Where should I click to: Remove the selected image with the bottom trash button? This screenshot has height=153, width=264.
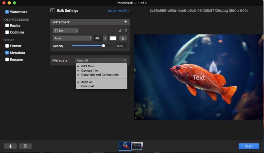[25, 146]
